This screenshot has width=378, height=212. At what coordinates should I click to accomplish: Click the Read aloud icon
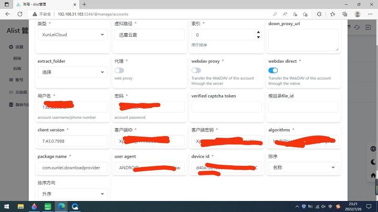[x=285, y=14]
